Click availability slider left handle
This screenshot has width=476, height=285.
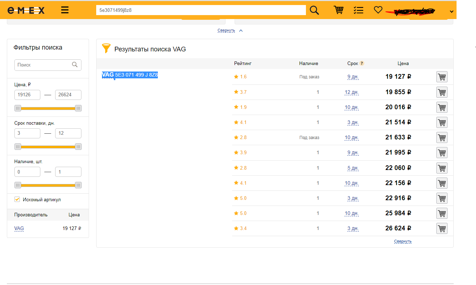click(18, 185)
